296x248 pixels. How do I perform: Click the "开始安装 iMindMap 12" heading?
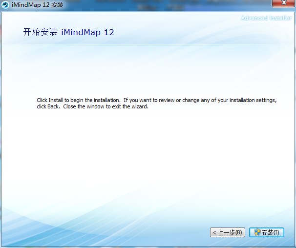69,32
